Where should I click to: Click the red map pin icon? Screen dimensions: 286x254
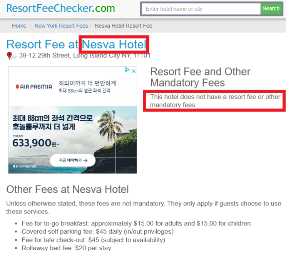click(x=9, y=55)
